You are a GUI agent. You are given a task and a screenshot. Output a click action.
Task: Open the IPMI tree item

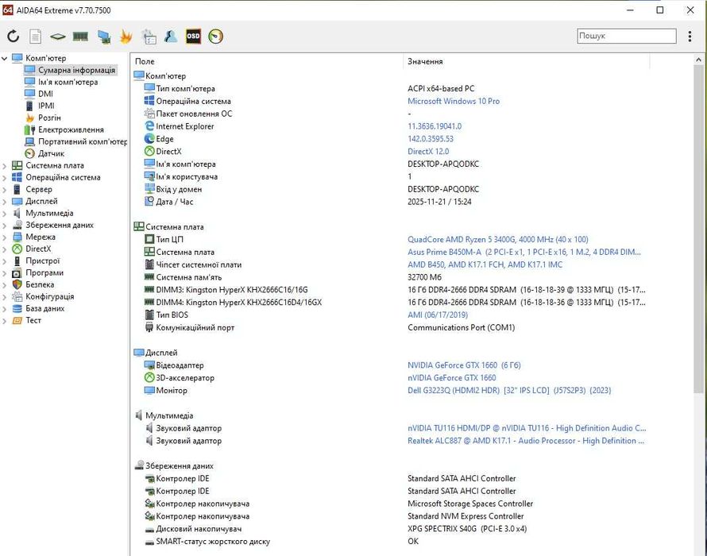pos(46,106)
